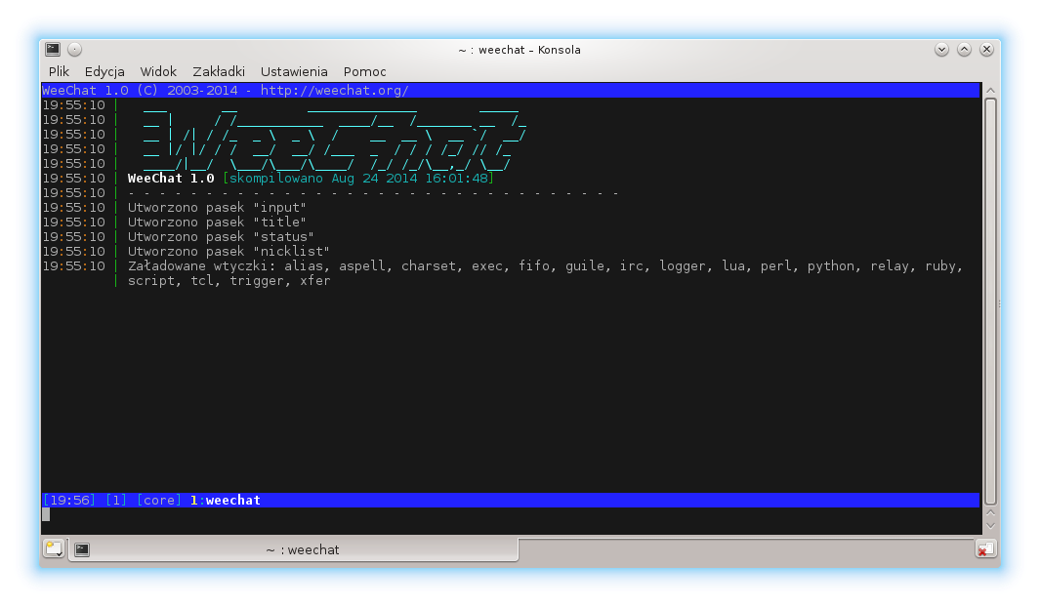This screenshot has height=607, width=1040.
Task: Click the round pin button beside title bar icon
Action: point(75,50)
